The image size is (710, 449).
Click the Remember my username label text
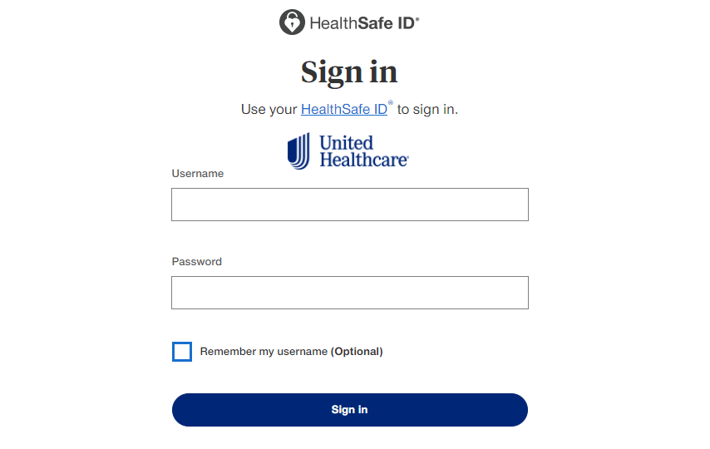pos(264,352)
